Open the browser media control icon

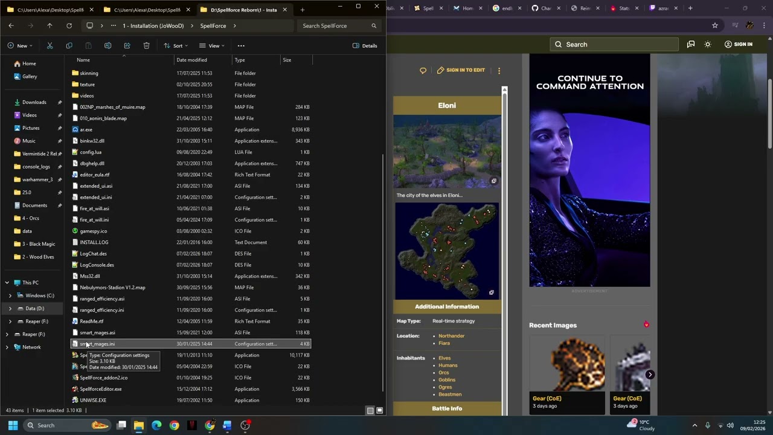pyautogui.click(x=735, y=25)
